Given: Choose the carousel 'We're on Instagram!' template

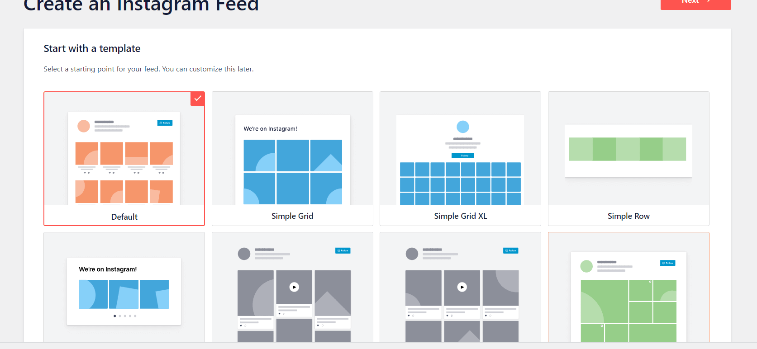Looking at the screenshot, I should [x=124, y=289].
